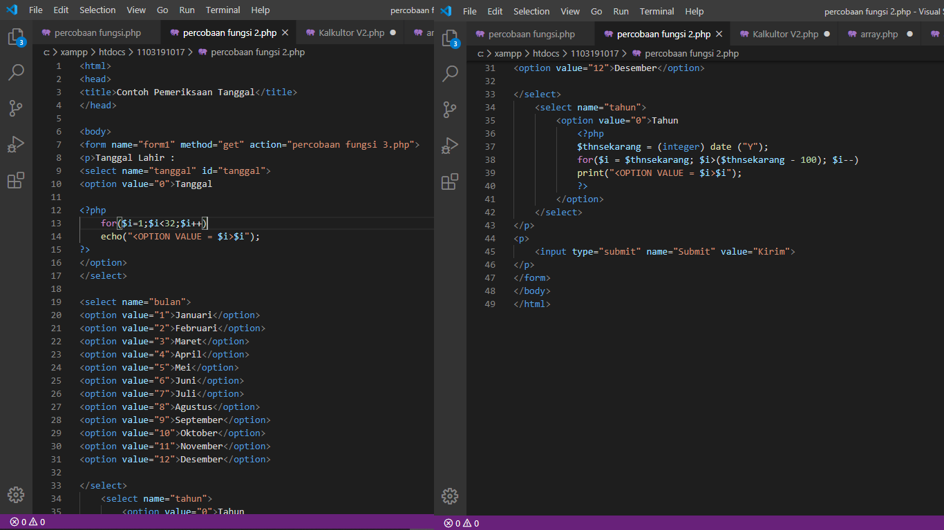Open Extensions view in right window activity bar
944x530 pixels.
click(x=450, y=182)
